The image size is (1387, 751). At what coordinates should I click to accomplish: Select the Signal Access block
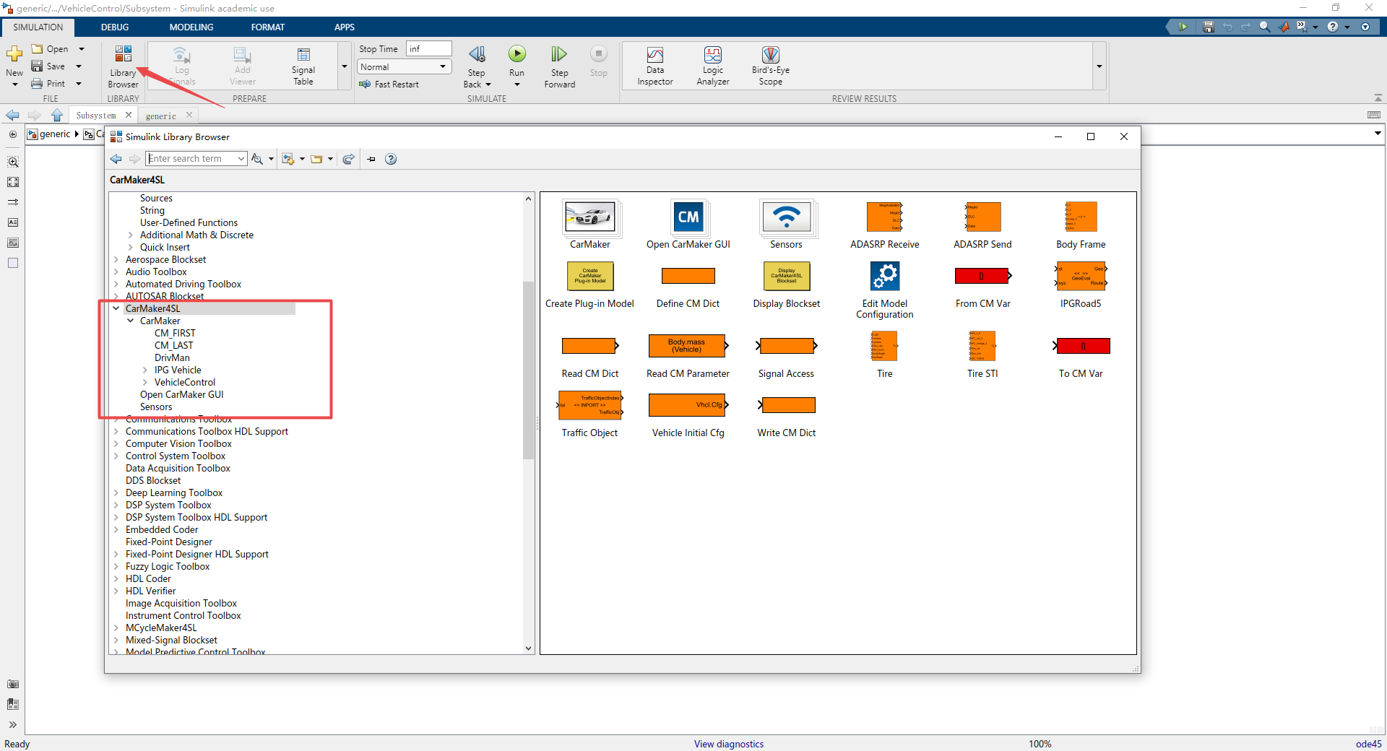tap(787, 346)
